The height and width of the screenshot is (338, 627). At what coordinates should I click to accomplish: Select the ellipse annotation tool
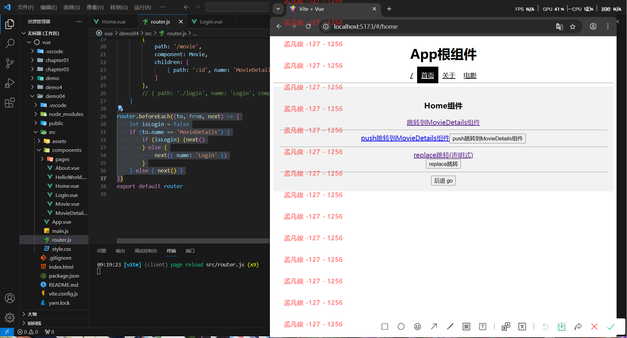tap(401, 327)
